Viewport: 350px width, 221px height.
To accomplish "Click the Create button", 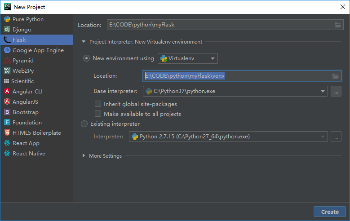I will pos(330,212).
